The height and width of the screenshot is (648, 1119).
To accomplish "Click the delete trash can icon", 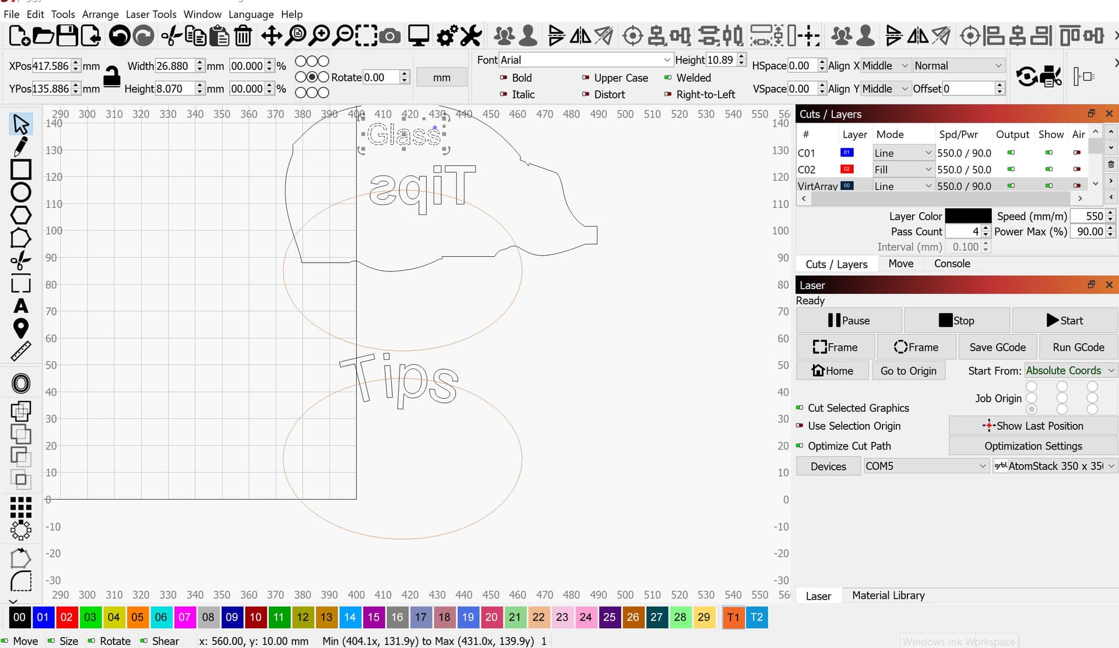I will point(243,36).
